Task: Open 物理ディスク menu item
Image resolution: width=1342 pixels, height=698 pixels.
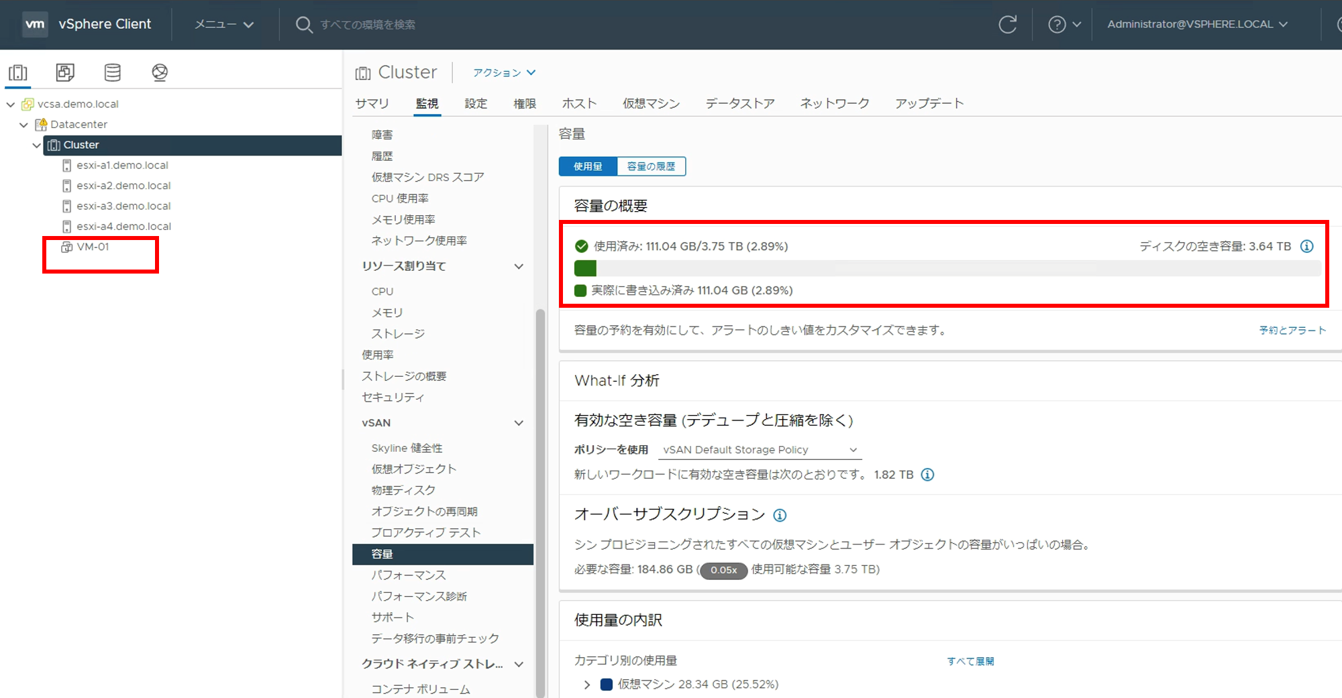Action: 403,490
